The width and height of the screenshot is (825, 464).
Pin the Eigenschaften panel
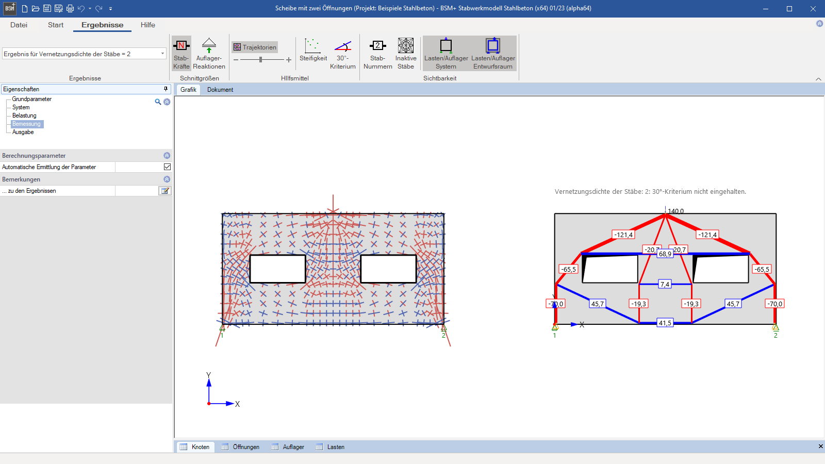pos(166,89)
